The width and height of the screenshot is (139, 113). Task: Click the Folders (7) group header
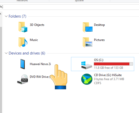pyautogui.click(x=17, y=16)
